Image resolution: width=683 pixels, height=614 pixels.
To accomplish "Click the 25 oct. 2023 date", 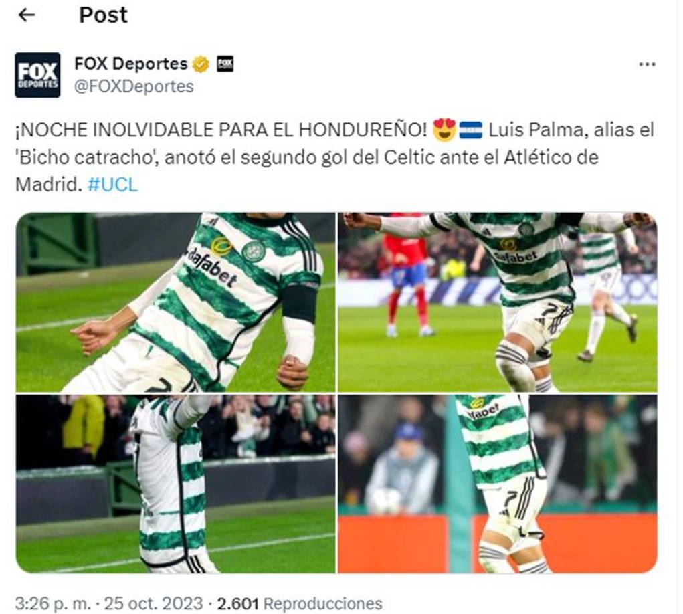I will 153,603.
